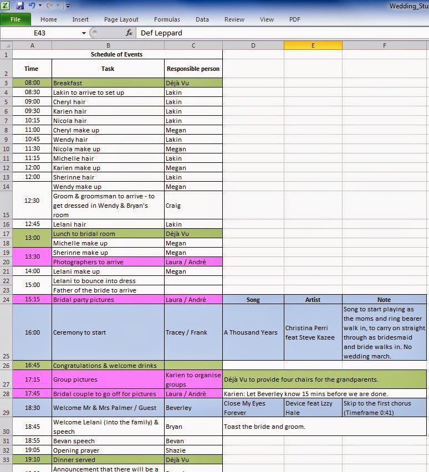Viewport: 429px width, 472px height.
Task: Save the workbook with the floppy icon
Action: [20, 5]
